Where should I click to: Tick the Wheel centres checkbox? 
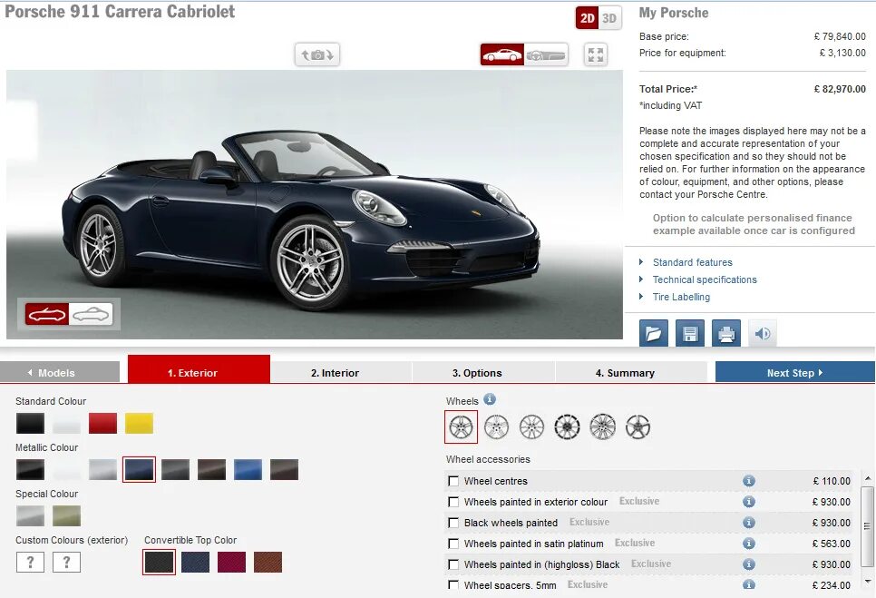(x=453, y=481)
